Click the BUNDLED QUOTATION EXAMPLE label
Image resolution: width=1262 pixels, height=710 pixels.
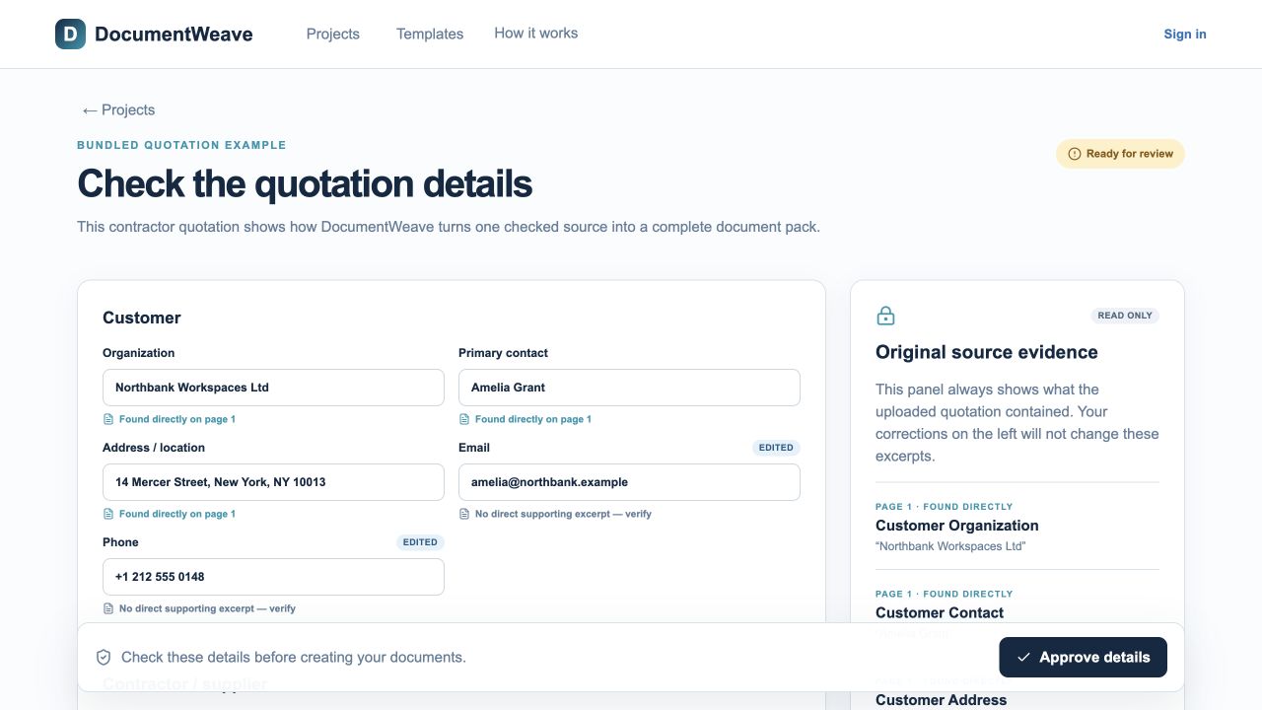pos(181,145)
